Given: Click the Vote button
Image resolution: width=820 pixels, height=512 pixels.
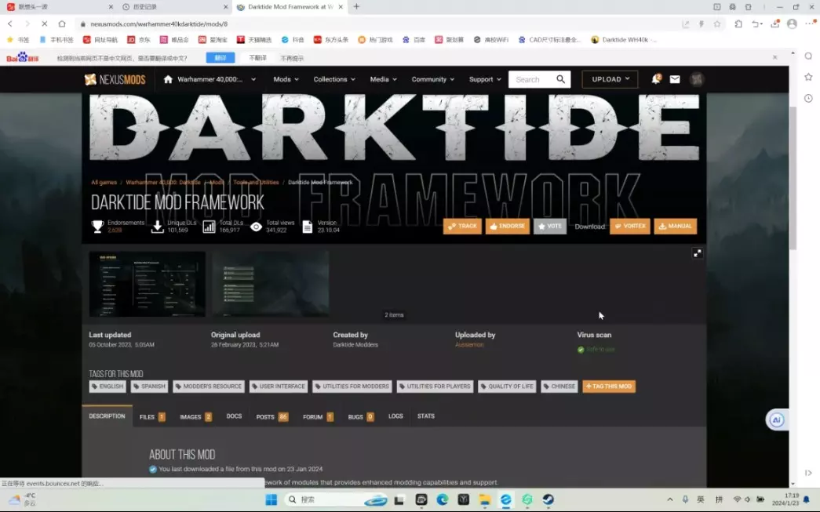Looking at the screenshot, I should click(x=549, y=227).
